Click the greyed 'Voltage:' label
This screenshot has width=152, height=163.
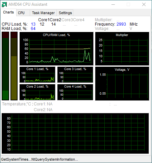tap(102, 29)
